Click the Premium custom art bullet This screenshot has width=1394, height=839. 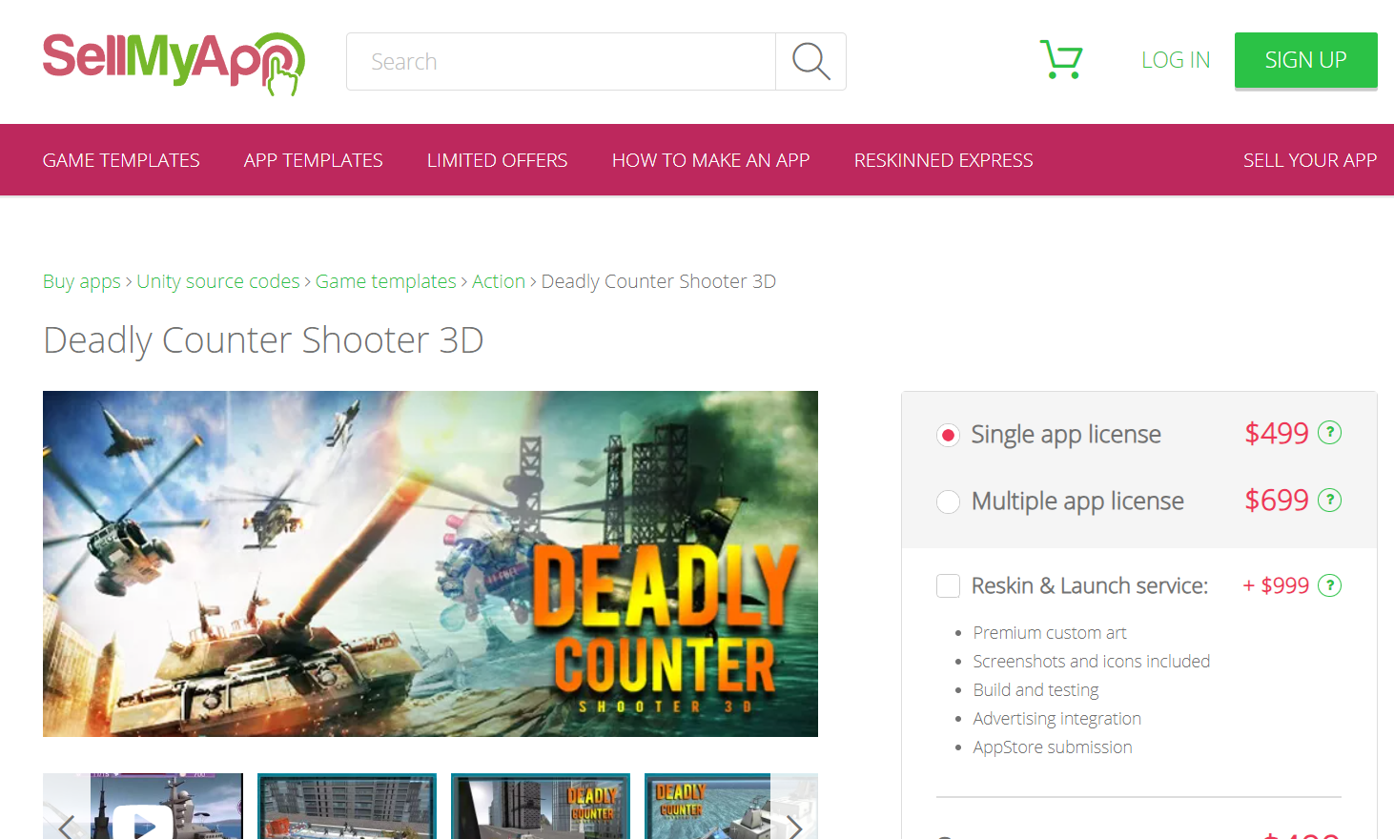click(x=1050, y=633)
